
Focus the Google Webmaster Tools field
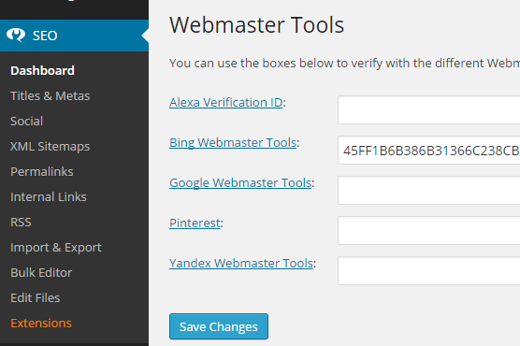coord(428,190)
